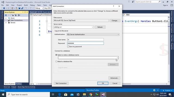This screenshot has width=174, height=97.
Task: Open the Windows action center icon
Action: tap(170, 95)
